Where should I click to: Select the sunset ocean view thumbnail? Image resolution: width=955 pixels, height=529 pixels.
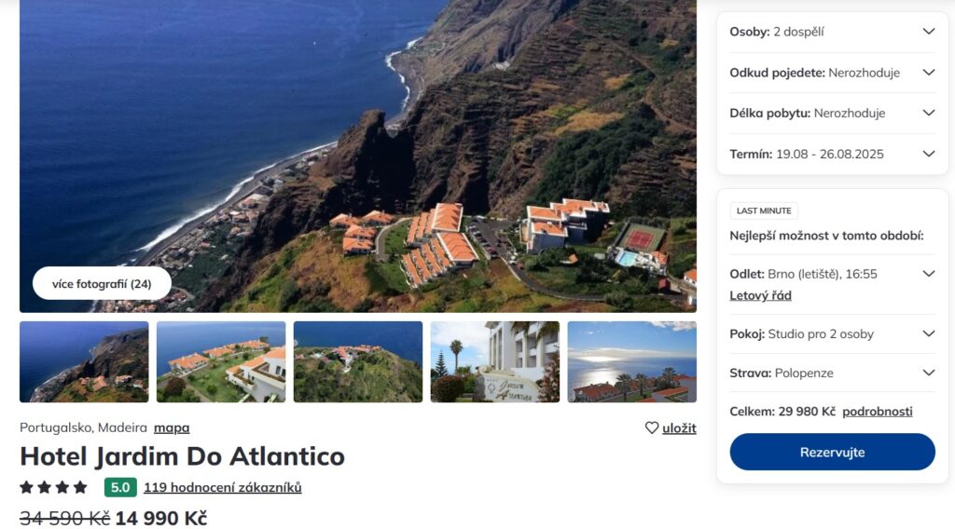coord(631,361)
